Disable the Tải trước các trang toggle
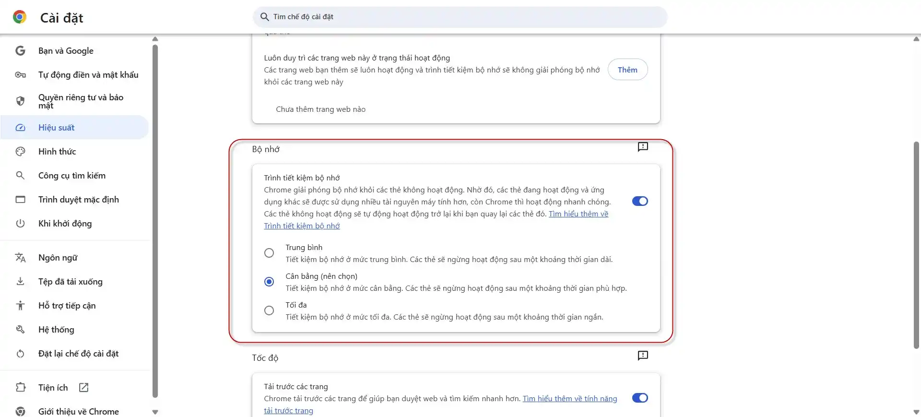Viewport: 921px width, 417px height. click(x=640, y=398)
